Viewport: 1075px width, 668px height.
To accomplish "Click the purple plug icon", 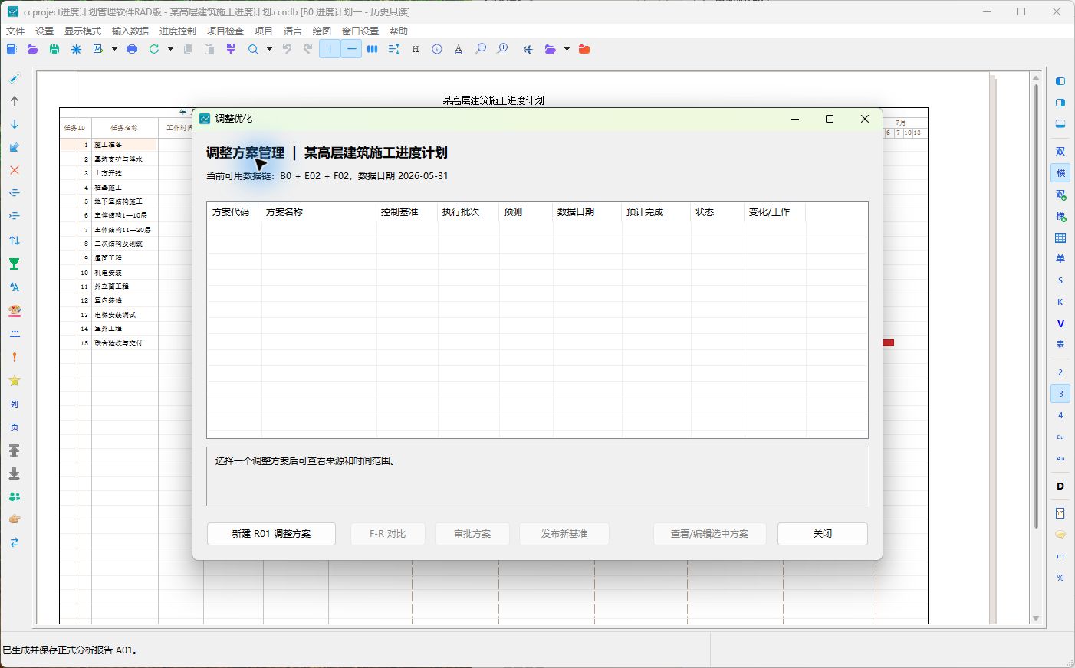I will [231, 49].
